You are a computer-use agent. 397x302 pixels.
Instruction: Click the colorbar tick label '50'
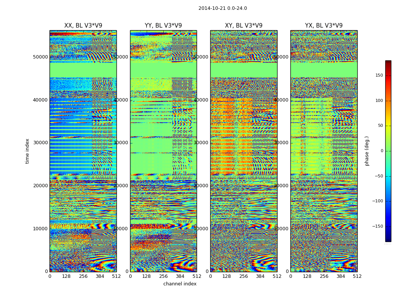point(380,126)
